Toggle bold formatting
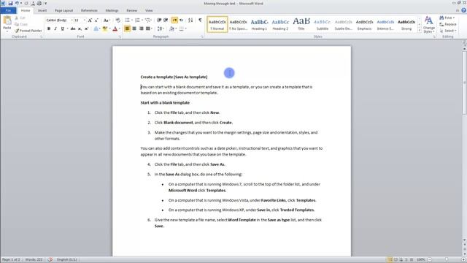The width and height of the screenshot is (467, 263). [49, 28]
